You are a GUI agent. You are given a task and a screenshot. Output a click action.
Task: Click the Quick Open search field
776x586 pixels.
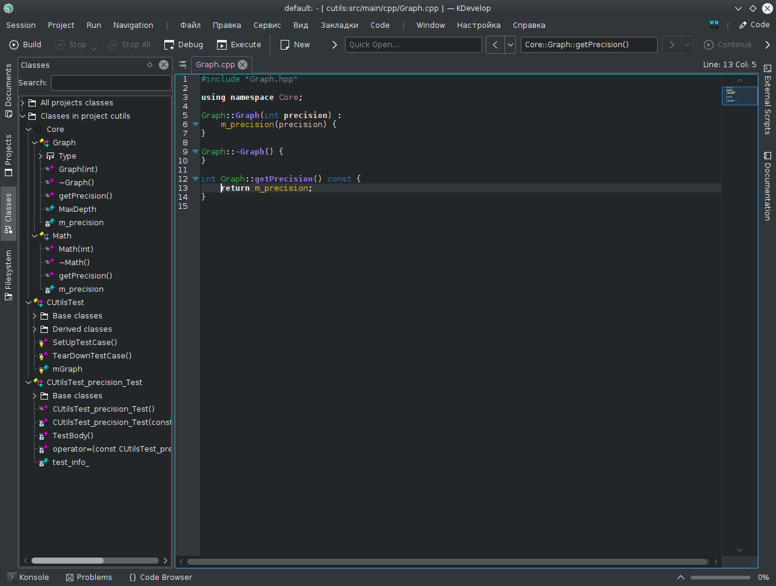coord(413,45)
